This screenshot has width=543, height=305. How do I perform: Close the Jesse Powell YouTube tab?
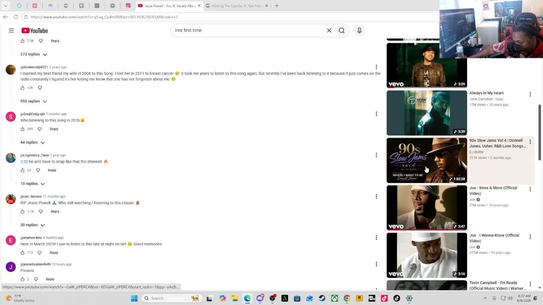point(199,6)
